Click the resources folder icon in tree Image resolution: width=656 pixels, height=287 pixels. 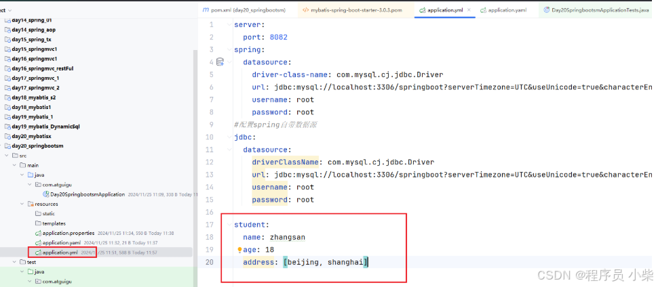pos(31,204)
